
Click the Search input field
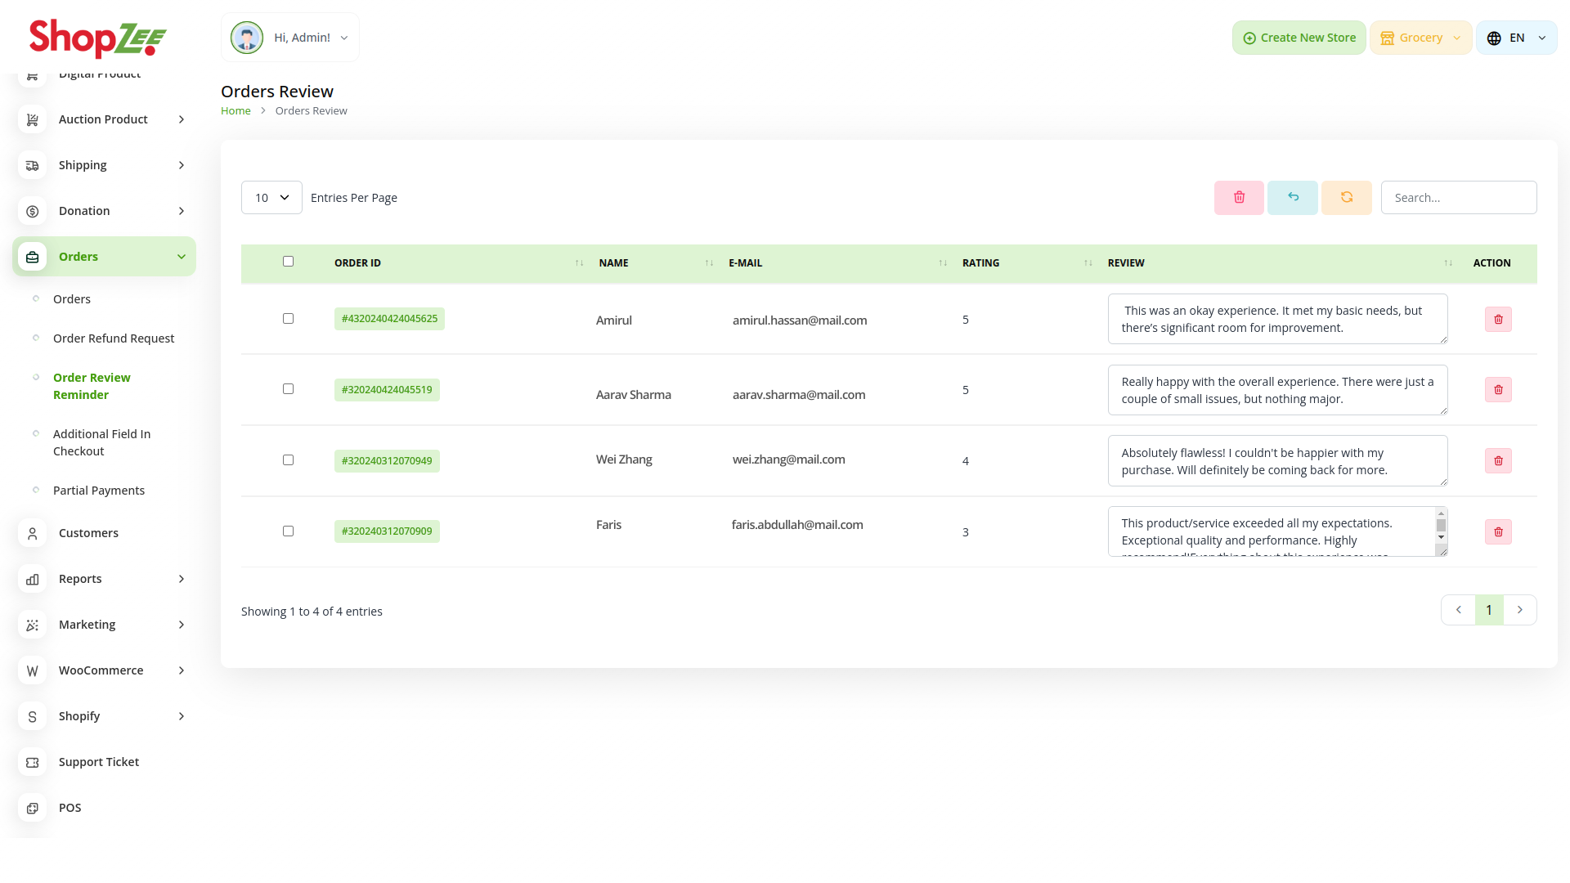(1458, 198)
